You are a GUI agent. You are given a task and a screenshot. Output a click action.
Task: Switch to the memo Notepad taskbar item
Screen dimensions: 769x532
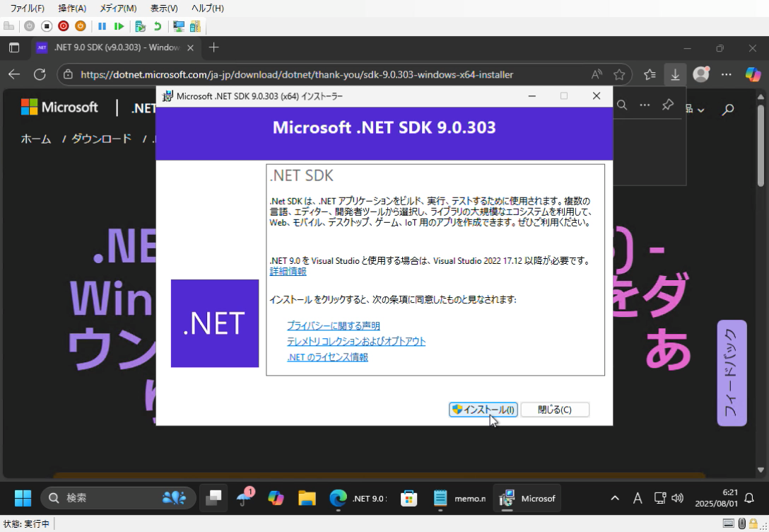tap(459, 498)
